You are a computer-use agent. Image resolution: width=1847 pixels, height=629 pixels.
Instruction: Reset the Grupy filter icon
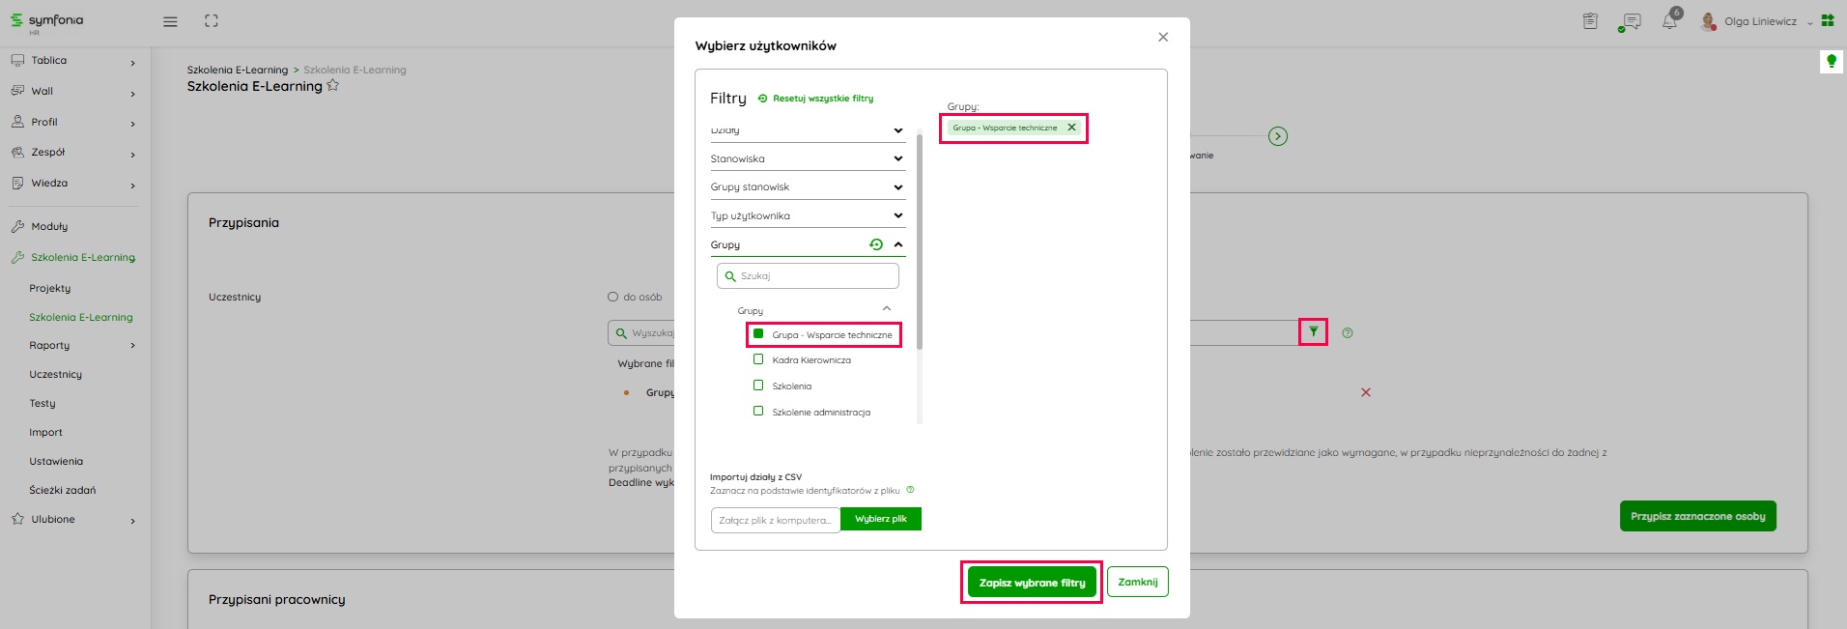tap(876, 244)
